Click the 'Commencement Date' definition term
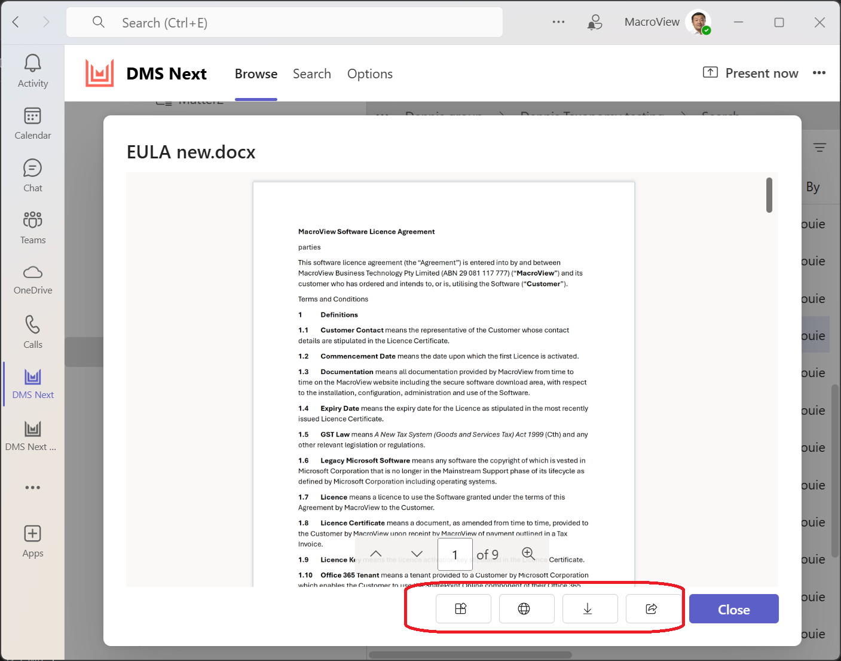Image resolution: width=841 pixels, height=661 pixels. pos(358,356)
